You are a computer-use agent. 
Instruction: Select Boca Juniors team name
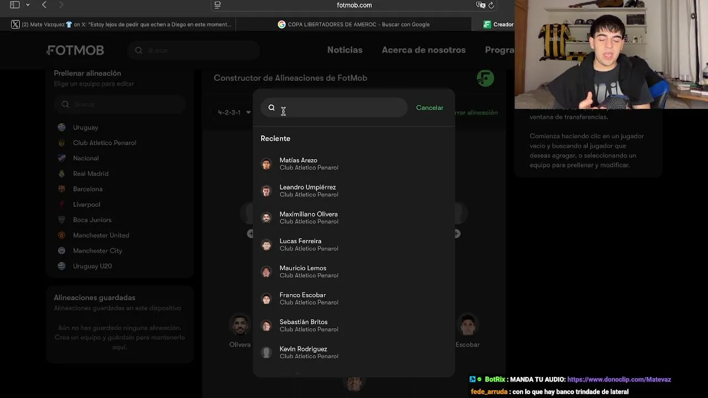(92, 220)
